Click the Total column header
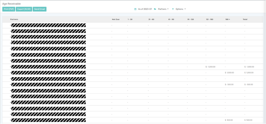This screenshot has height=124, width=266. pyautogui.click(x=245, y=19)
